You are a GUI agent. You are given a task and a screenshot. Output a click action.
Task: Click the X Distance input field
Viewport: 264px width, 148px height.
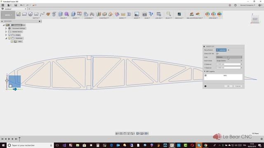click(228, 64)
